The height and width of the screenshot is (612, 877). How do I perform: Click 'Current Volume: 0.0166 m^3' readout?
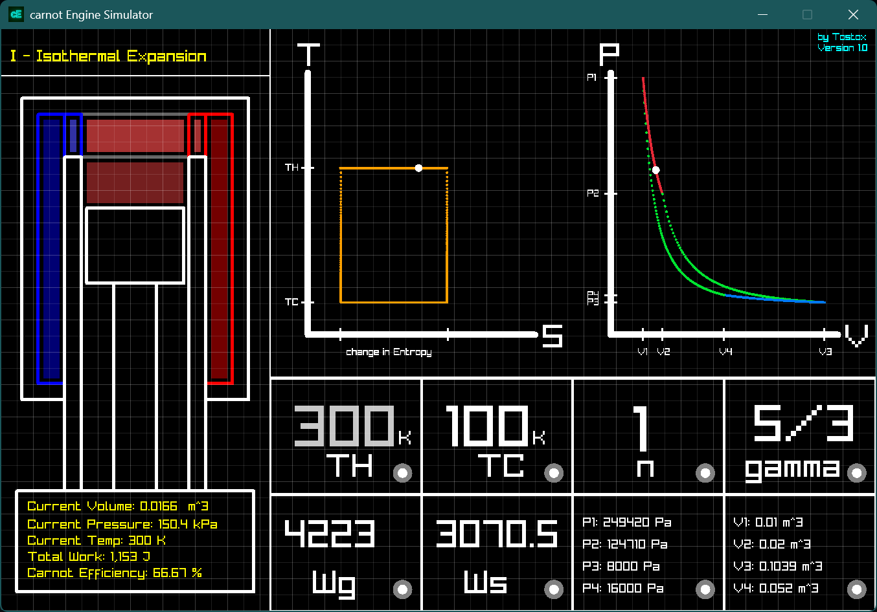[x=118, y=507]
